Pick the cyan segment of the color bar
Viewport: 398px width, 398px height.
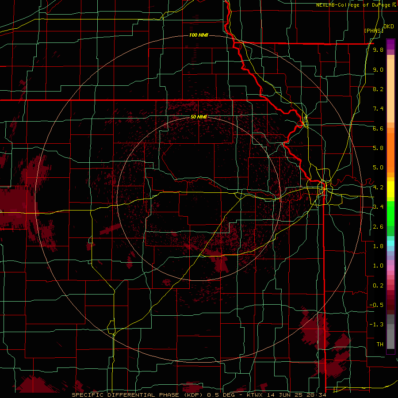coord(390,243)
